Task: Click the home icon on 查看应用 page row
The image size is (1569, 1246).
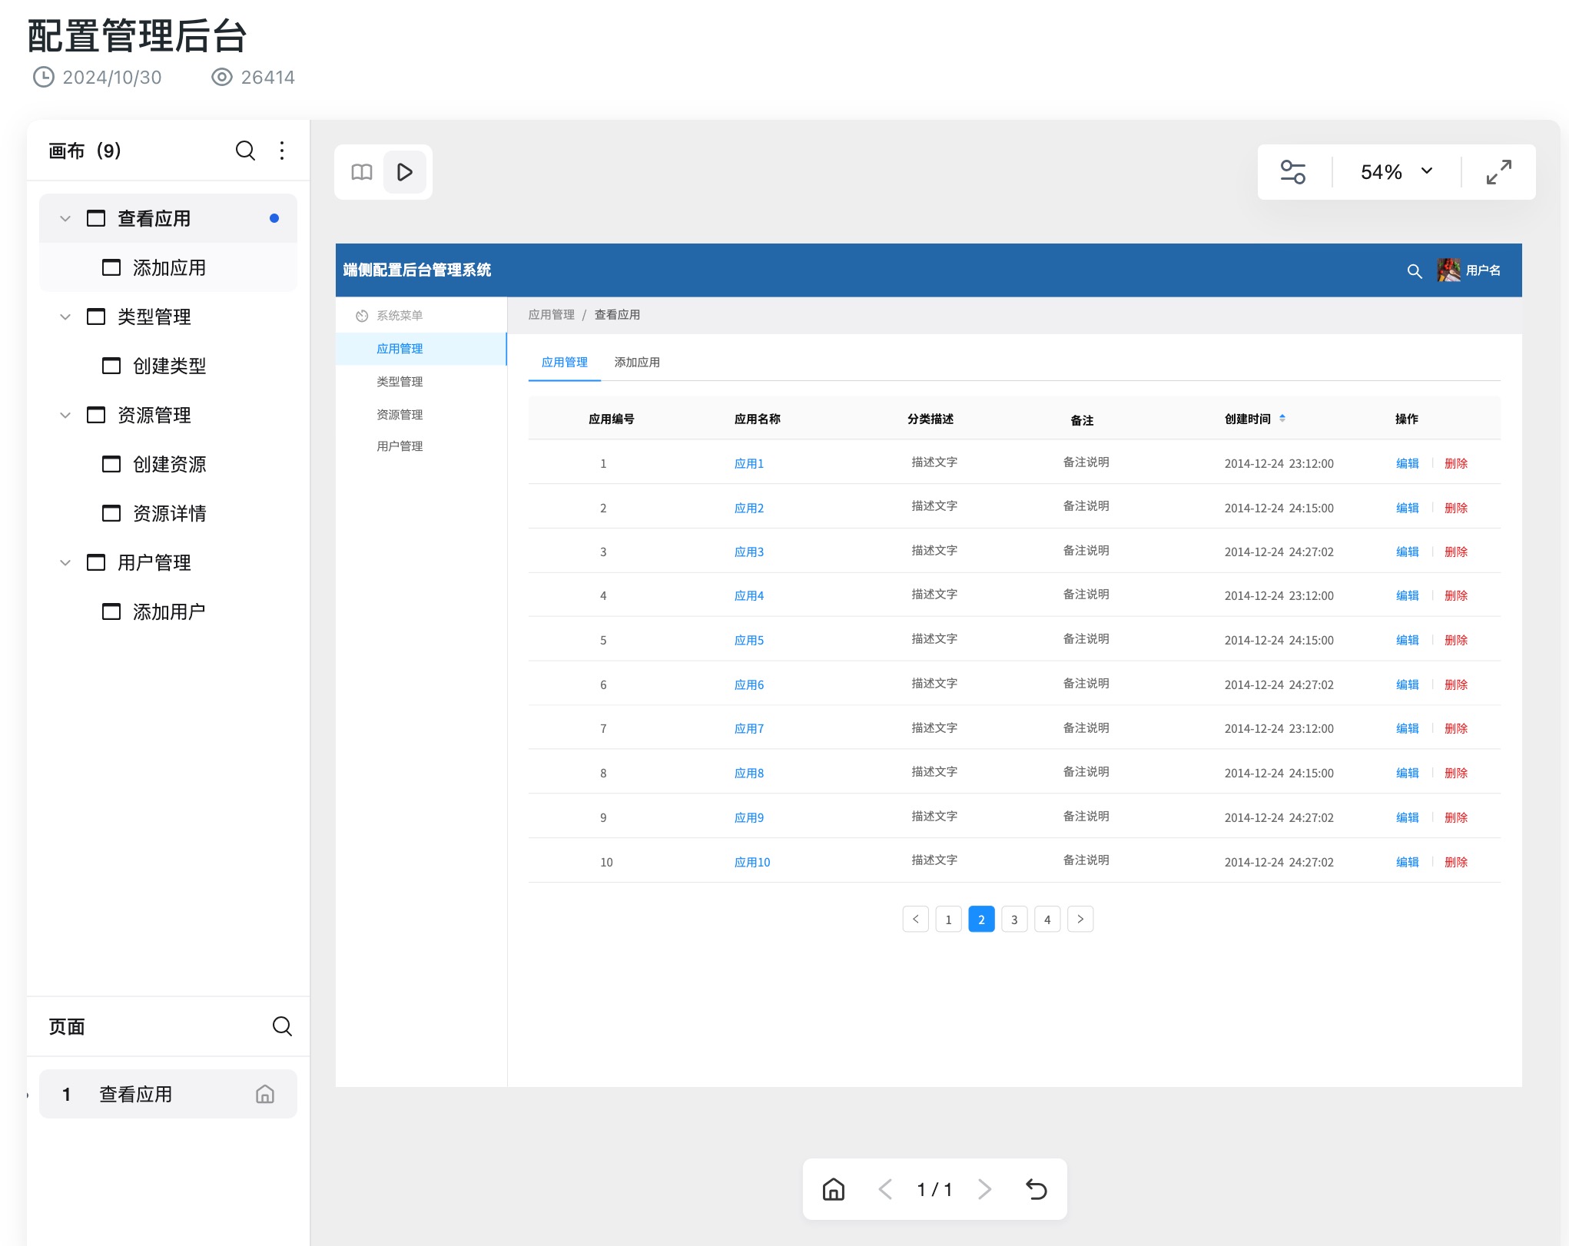Action: (x=265, y=1094)
